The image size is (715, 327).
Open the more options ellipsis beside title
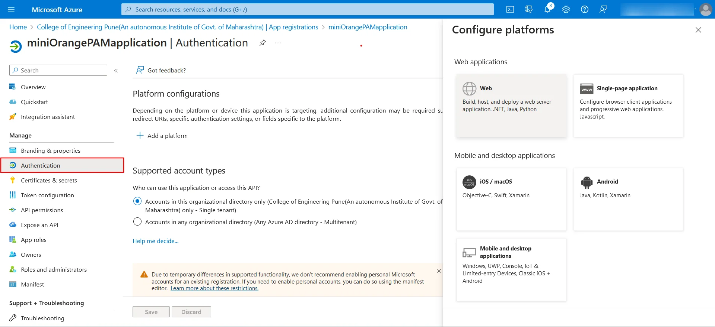pyautogui.click(x=278, y=43)
